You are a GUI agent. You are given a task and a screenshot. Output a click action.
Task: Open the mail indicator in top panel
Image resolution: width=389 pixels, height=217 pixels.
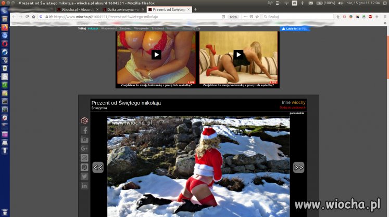[310, 3]
